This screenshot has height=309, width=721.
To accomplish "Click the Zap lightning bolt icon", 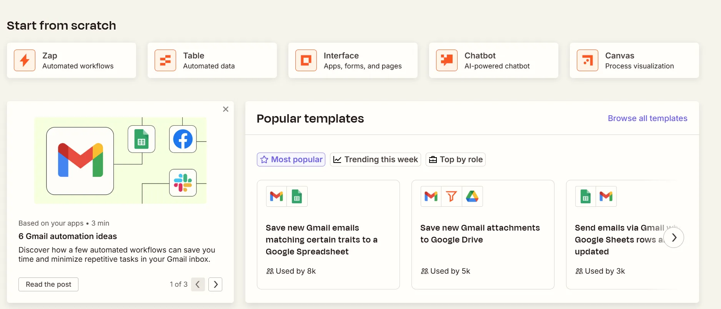I will (x=25, y=60).
